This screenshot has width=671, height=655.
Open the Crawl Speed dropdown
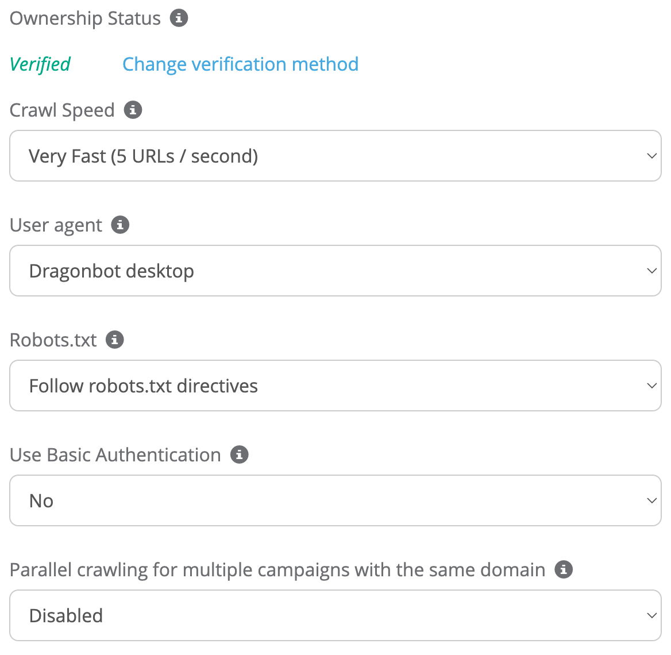(x=335, y=156)
